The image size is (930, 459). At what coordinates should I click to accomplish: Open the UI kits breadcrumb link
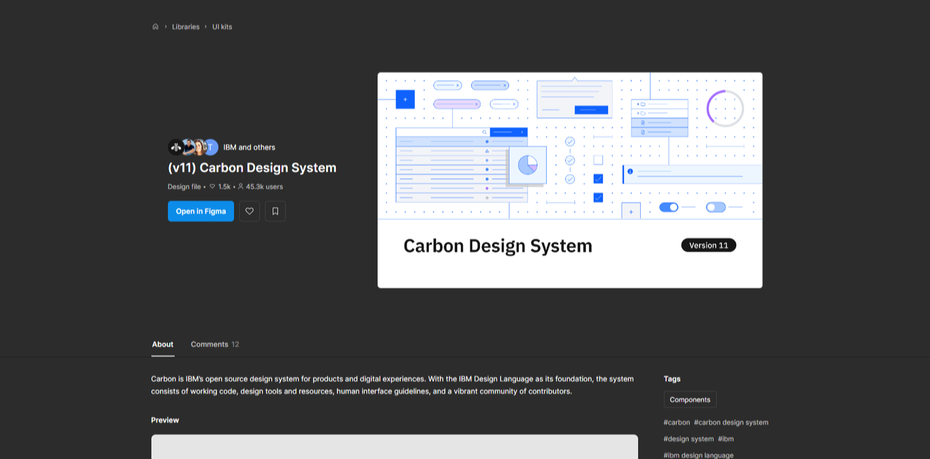222,27
